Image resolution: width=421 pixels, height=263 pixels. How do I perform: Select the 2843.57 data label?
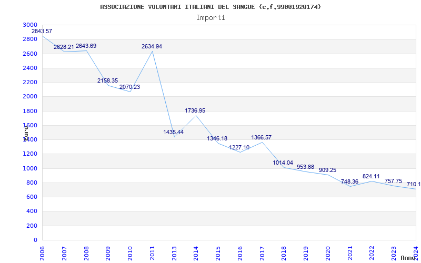tap(42, 31)
